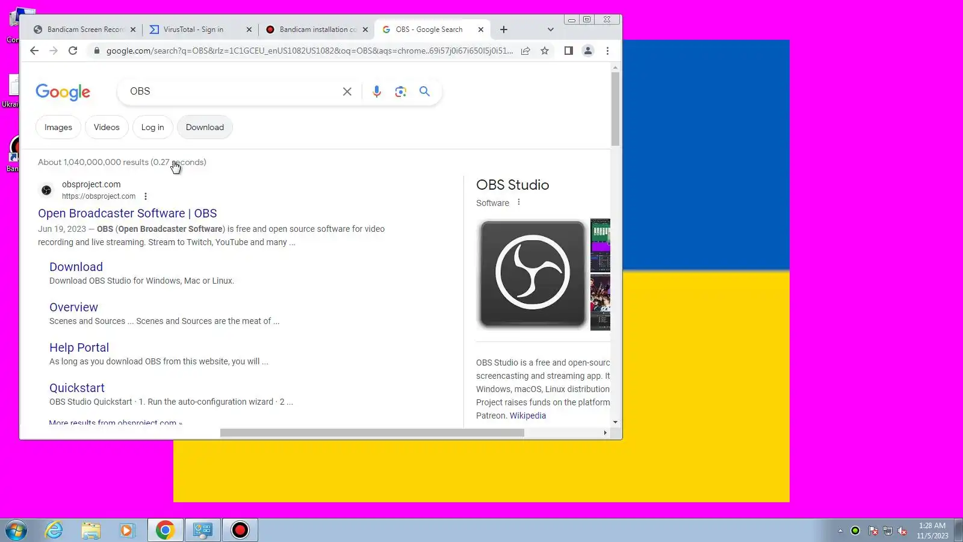Screen dimensions: 963x542
Task: Open the network tray icon
Action: point(888,531)
